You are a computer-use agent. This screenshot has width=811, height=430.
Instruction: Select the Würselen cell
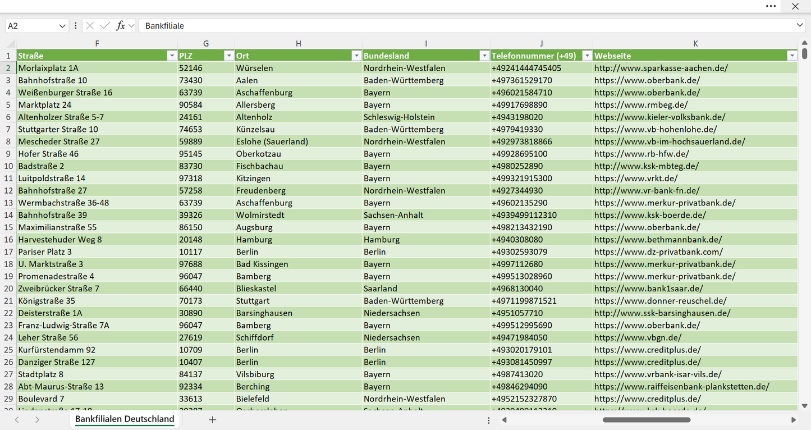click(299, 68)
